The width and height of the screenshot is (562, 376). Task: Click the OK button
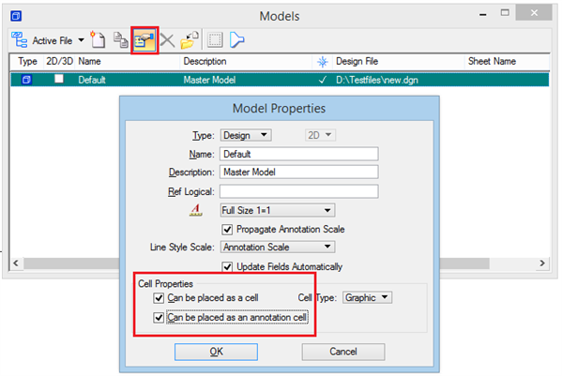(x=216, y=352)
